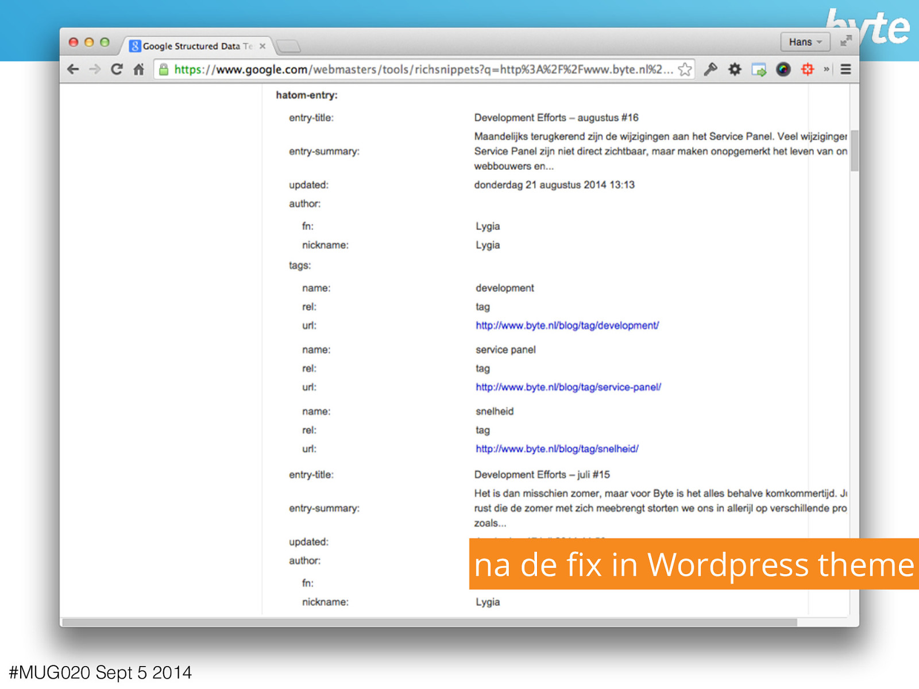Click the hatom-entry heading
The width and height of the screenshot is (919, 689).
point(307,95)
